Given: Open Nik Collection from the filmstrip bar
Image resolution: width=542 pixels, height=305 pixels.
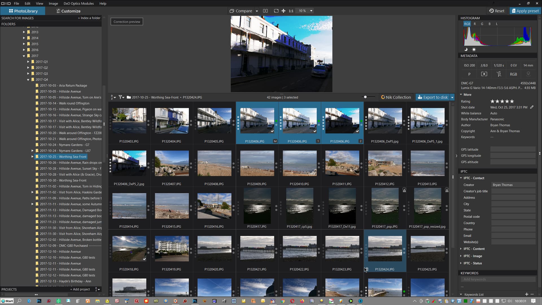Looking at the screenshot, I should [396, 97].
